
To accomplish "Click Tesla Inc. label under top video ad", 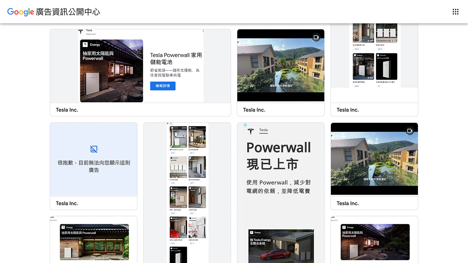I will pyautogui.click(x=254, y=110).
